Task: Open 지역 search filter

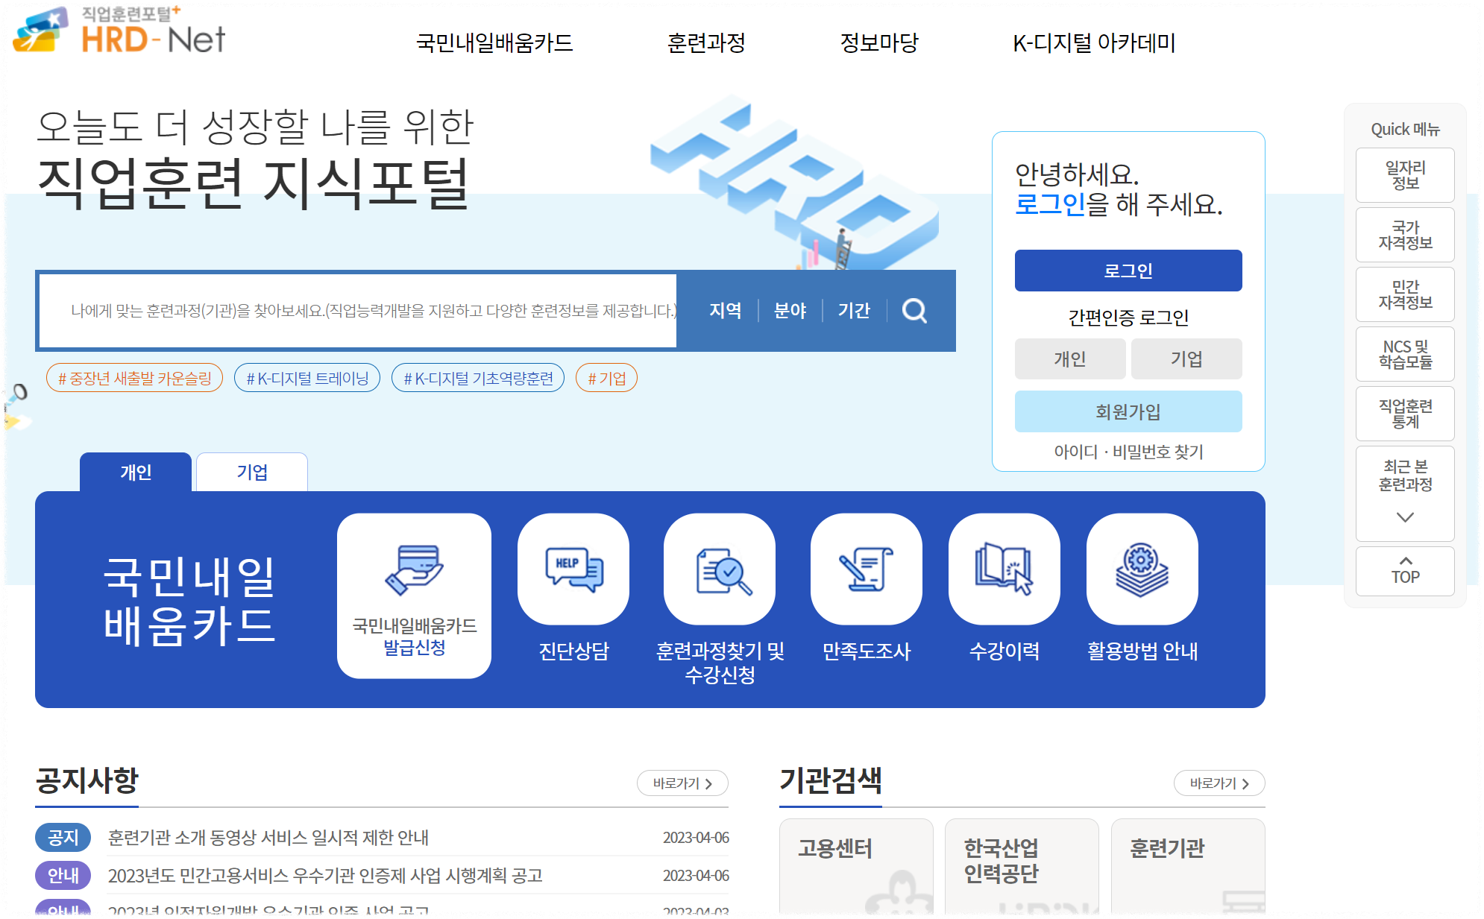Action: point(725,310)
